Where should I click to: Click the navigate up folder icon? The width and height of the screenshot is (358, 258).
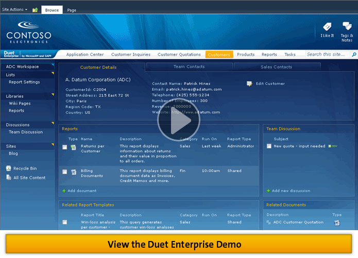click(35, 10)
